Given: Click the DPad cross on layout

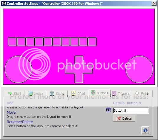Looking at the screenshot, I should [x=79, y=69].
